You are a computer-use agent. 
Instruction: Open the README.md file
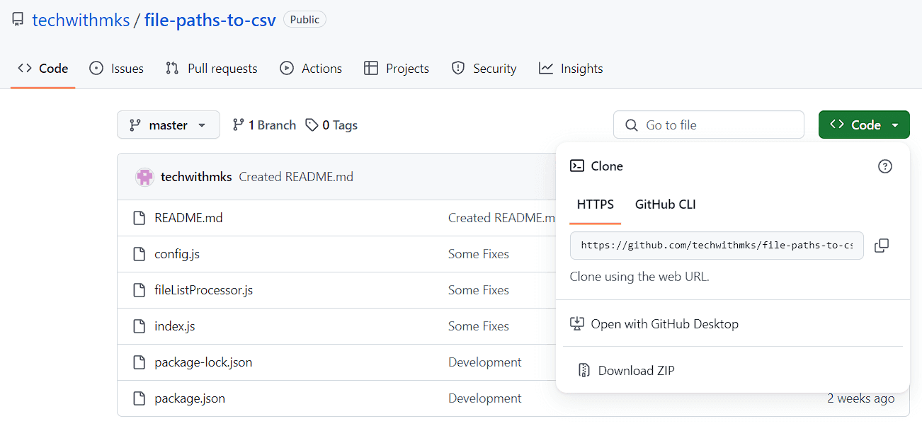tap(188, 218)
